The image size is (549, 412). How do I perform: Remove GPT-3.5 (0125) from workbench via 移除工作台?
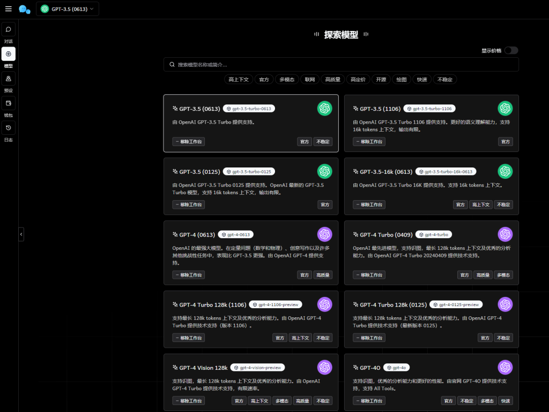point(188,204)
